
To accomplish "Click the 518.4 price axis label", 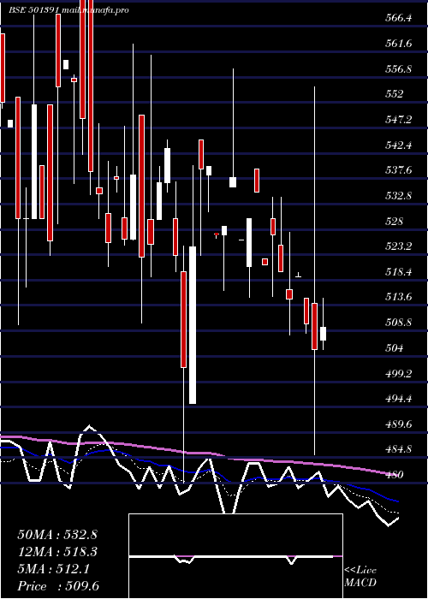I will [398, 271].
